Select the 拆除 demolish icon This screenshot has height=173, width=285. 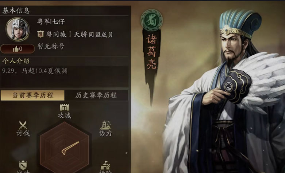tap(105, 165)
